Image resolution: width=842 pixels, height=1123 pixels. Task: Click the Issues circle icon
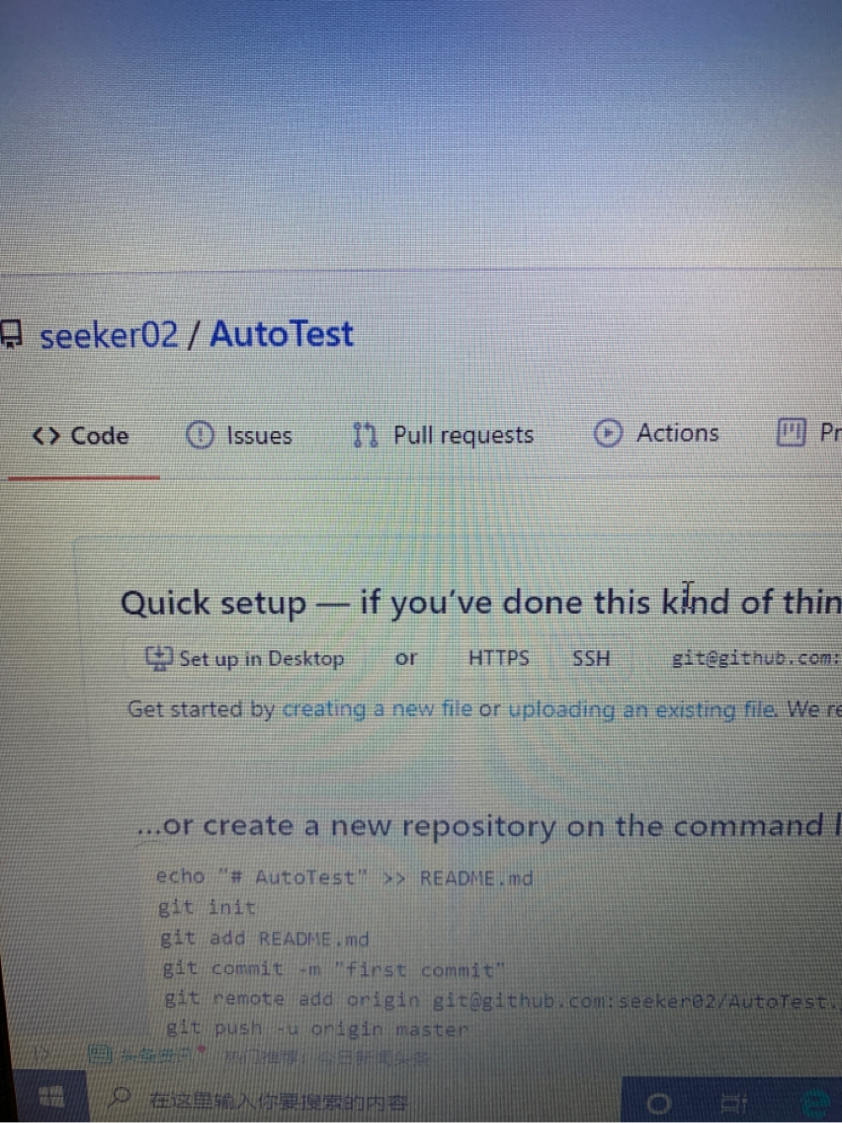click(x=200, y=434)
